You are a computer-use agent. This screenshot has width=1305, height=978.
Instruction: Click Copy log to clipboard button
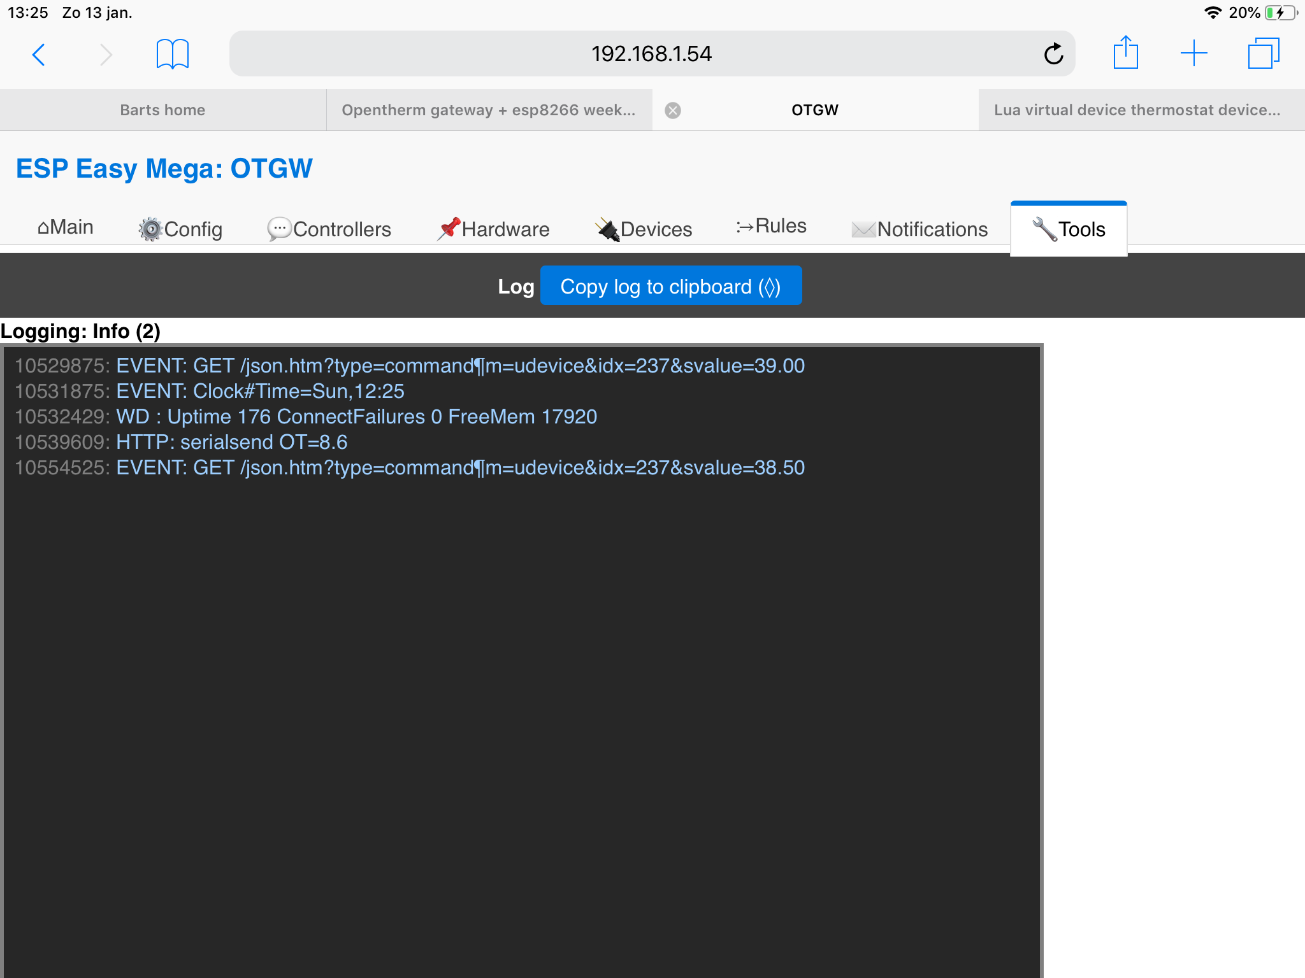coord(671,286)
